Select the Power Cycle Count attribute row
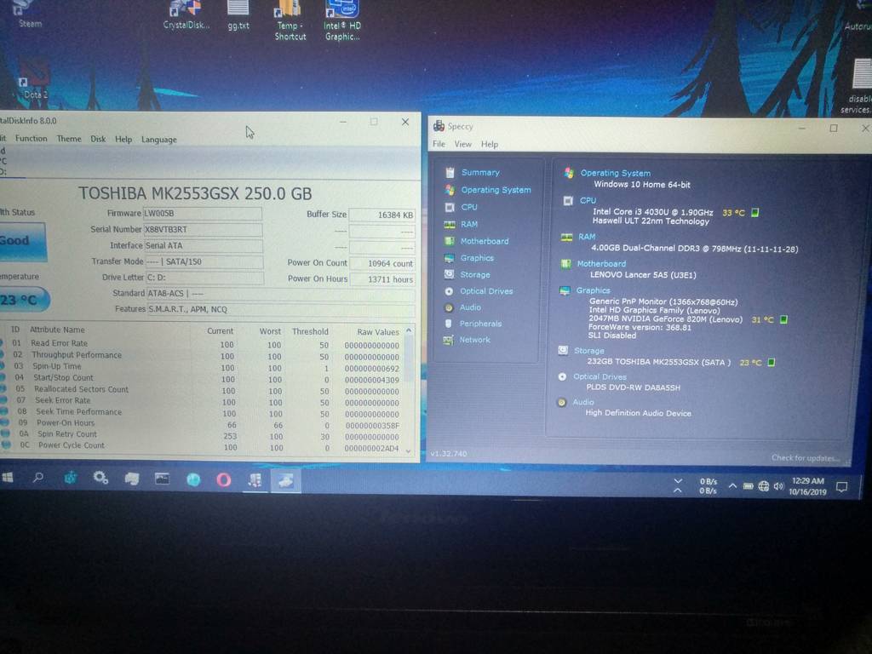This screenshot has width=872, height=654. 201,446
